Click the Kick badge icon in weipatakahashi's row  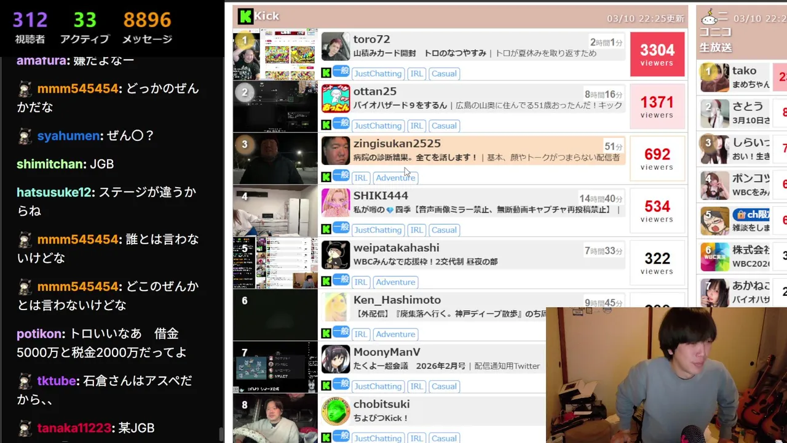326,282
